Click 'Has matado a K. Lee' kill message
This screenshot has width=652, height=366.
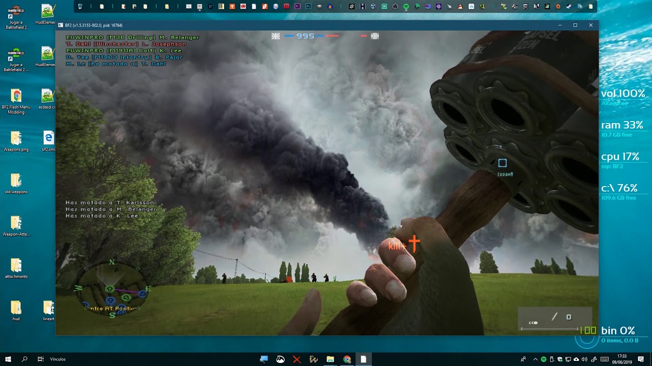tap(102, 216)
